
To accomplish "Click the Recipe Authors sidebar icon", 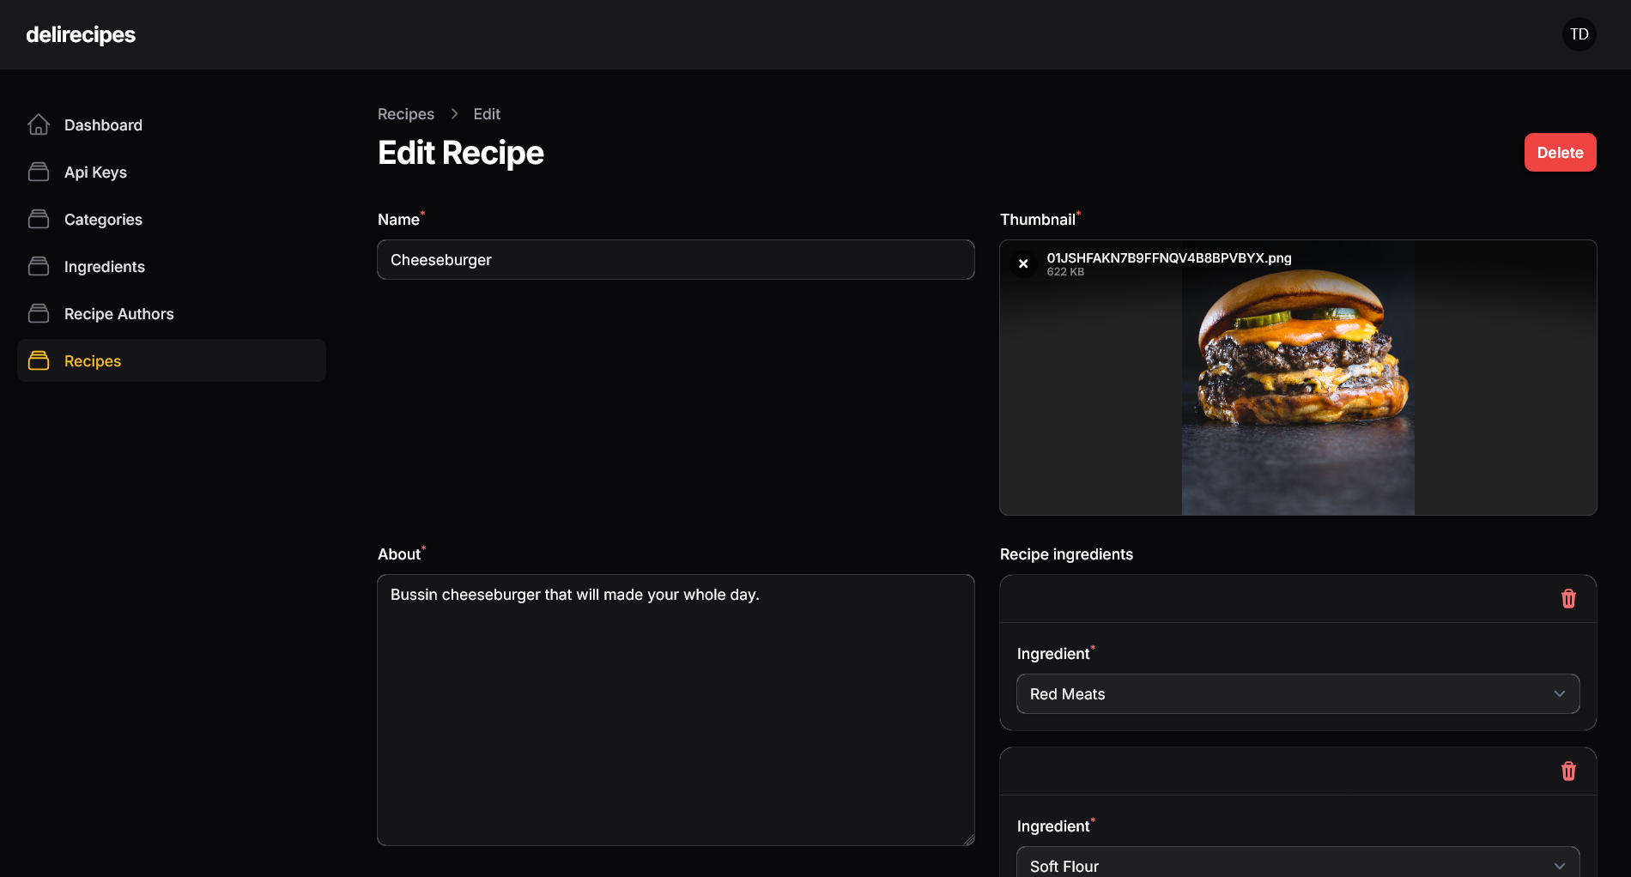I will click(39, 314).
